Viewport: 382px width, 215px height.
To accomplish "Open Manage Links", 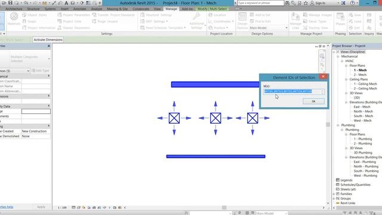I will [295, 21].
